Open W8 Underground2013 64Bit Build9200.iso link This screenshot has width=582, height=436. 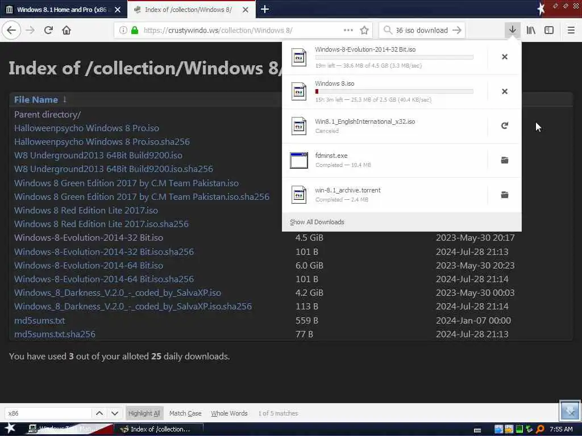(x=98, y=155)
